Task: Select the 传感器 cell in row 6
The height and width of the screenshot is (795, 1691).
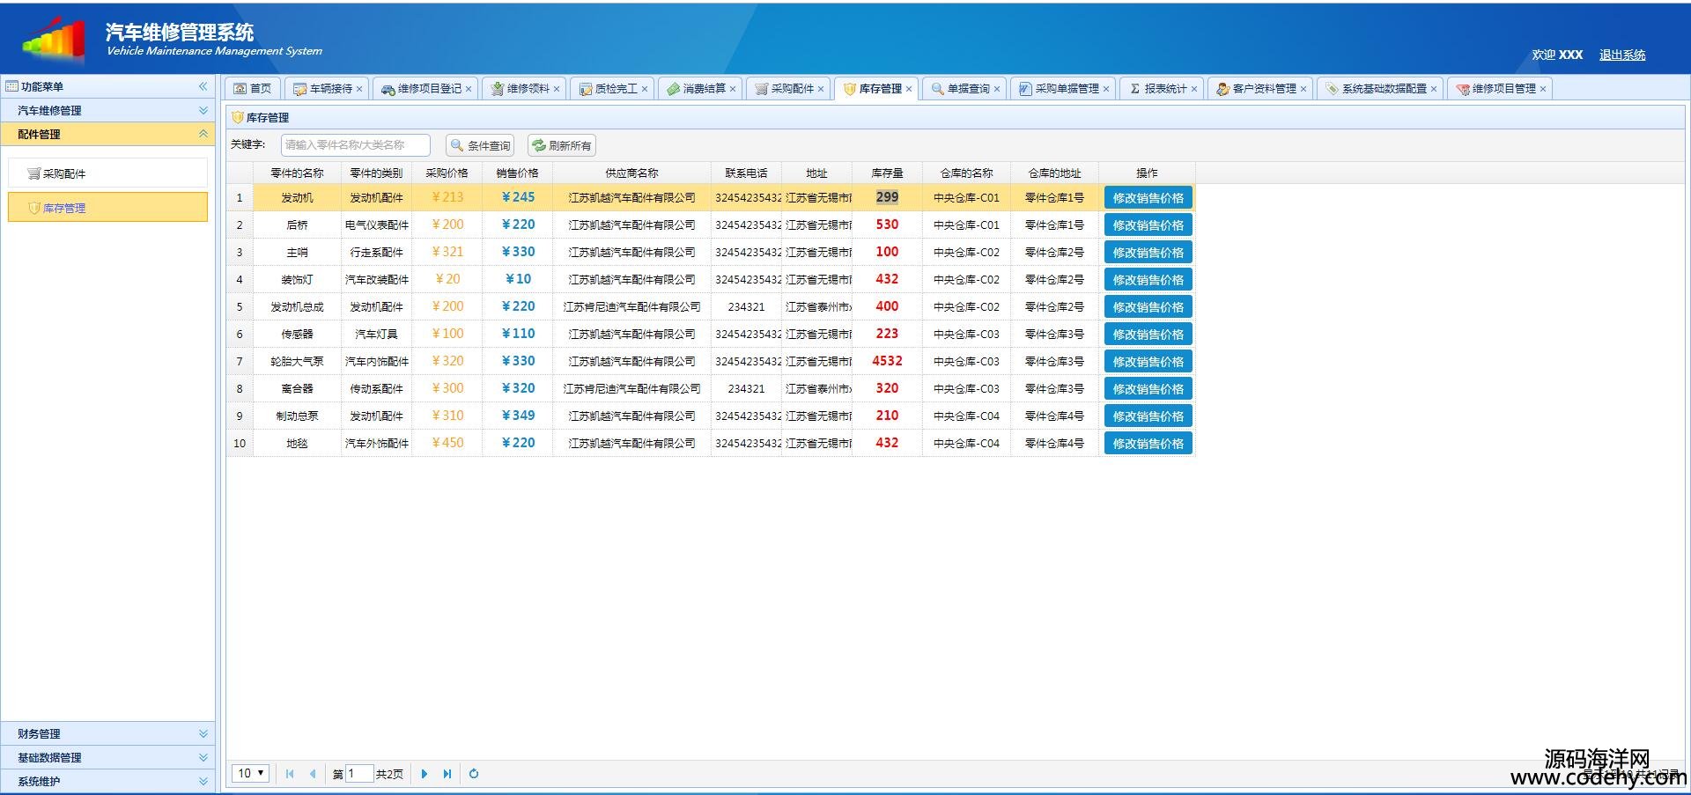Action: [x=297, y=335]
